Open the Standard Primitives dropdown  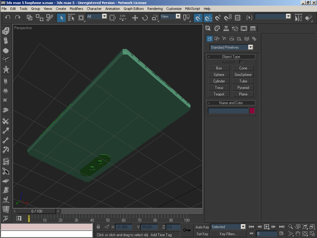[x=251, y=47]
